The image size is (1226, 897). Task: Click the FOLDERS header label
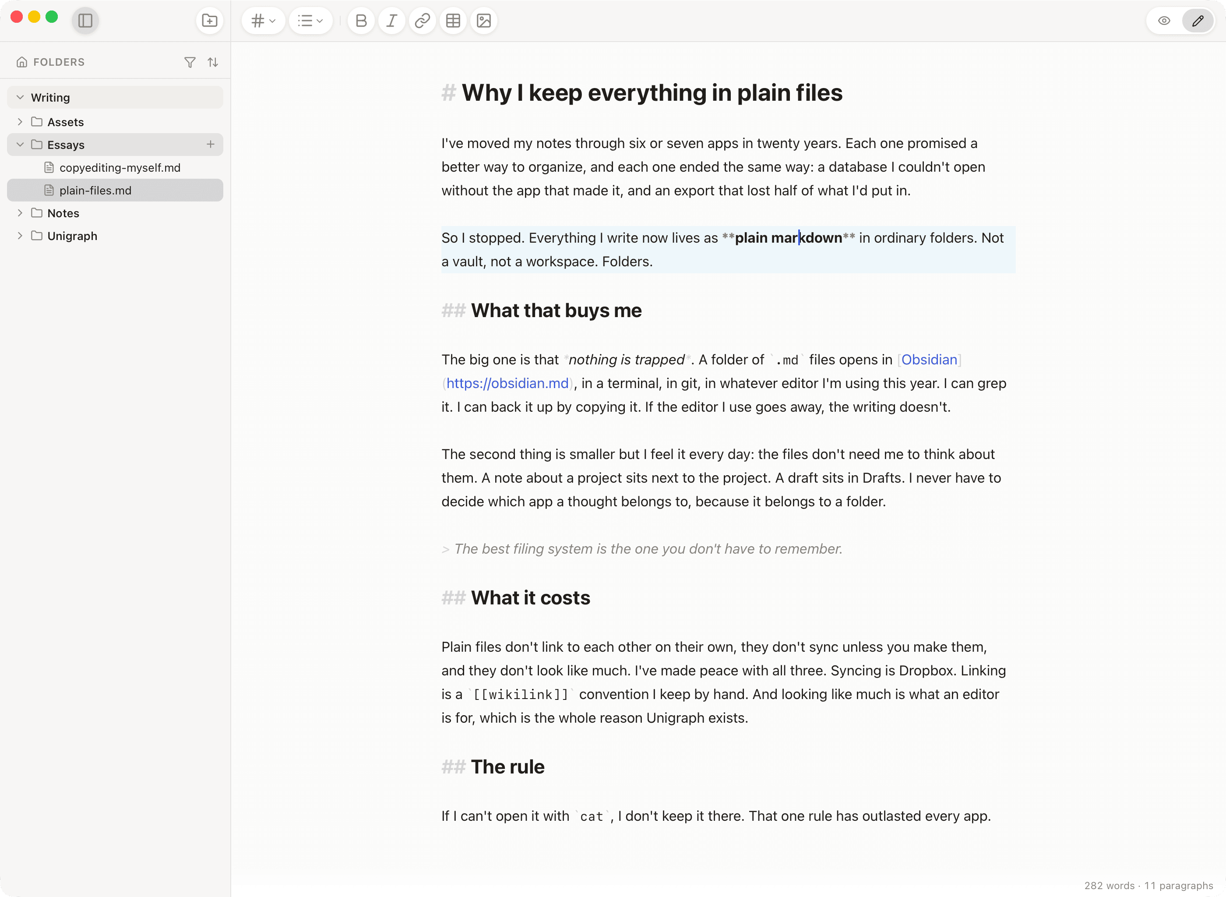click(x=59, y=62)
